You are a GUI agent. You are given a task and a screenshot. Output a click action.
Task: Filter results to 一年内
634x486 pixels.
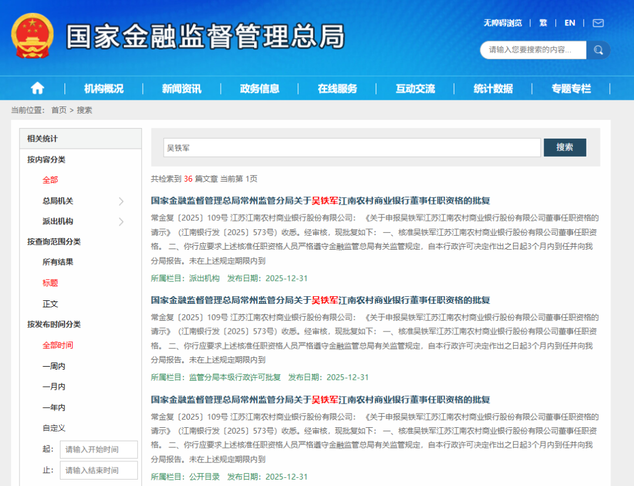point(54,407)
